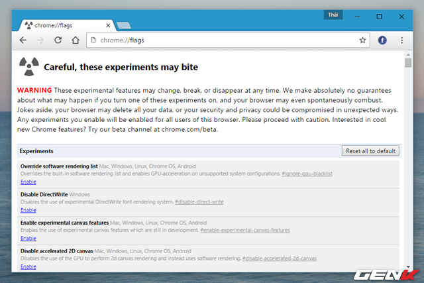Screen dimensions: 424x283
Task: Bookmark this page with the star icon
Action: tap(362, 40)
